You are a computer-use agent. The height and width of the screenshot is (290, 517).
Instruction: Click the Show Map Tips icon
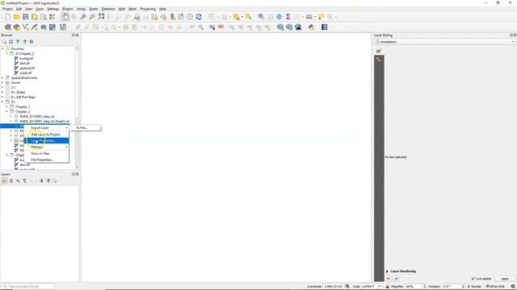pos(321,17)
